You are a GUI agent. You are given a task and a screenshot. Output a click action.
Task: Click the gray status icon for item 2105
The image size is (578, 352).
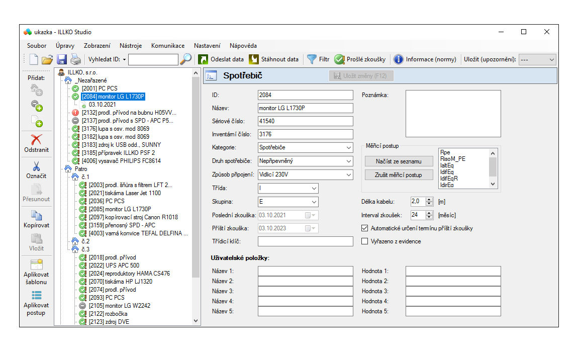(82, 306)
